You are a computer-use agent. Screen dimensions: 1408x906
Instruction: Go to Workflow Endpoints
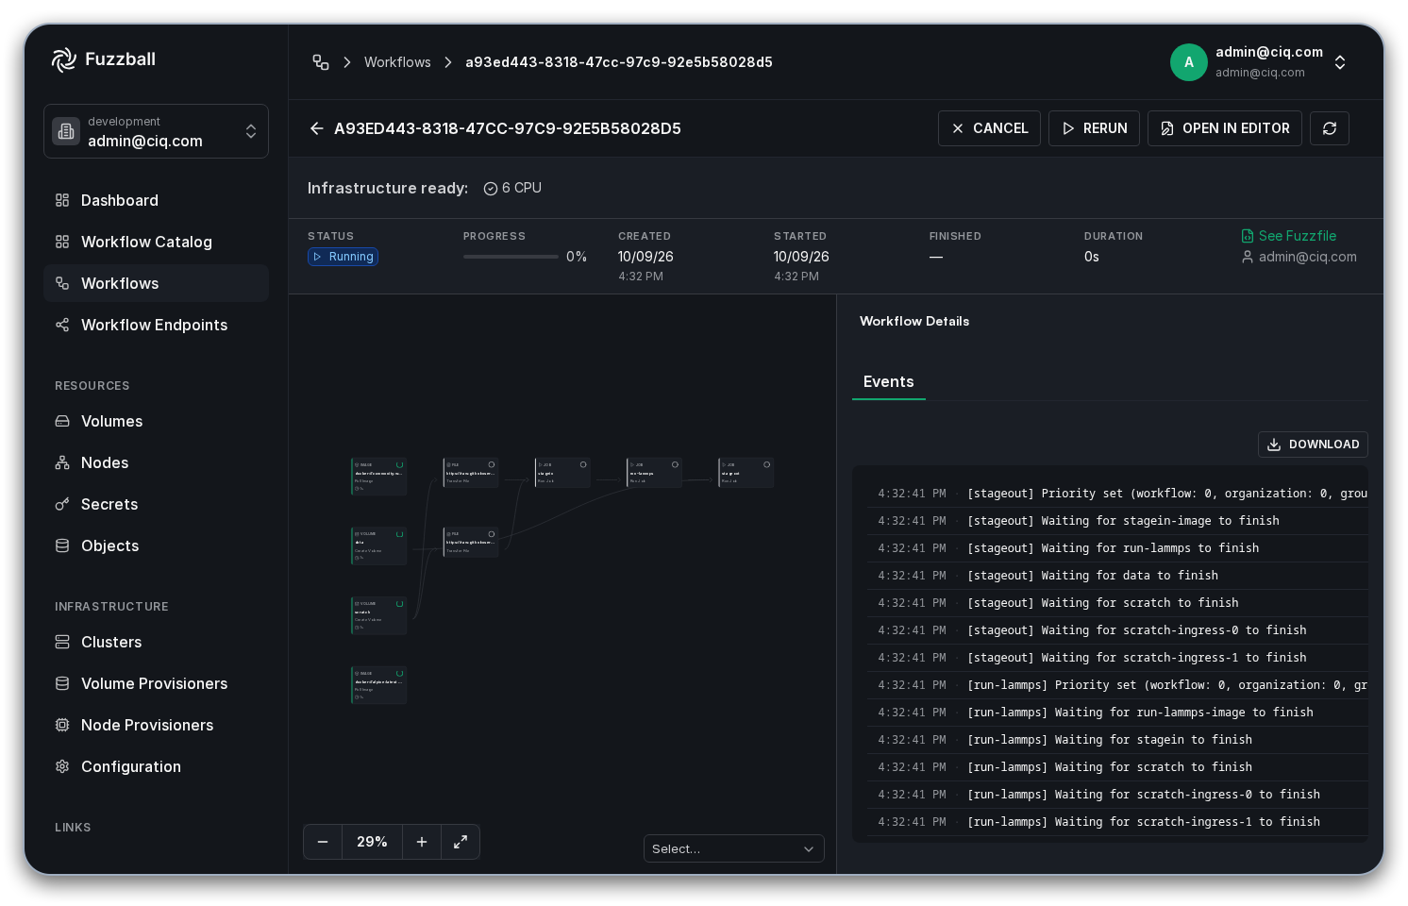pos(156,325)
